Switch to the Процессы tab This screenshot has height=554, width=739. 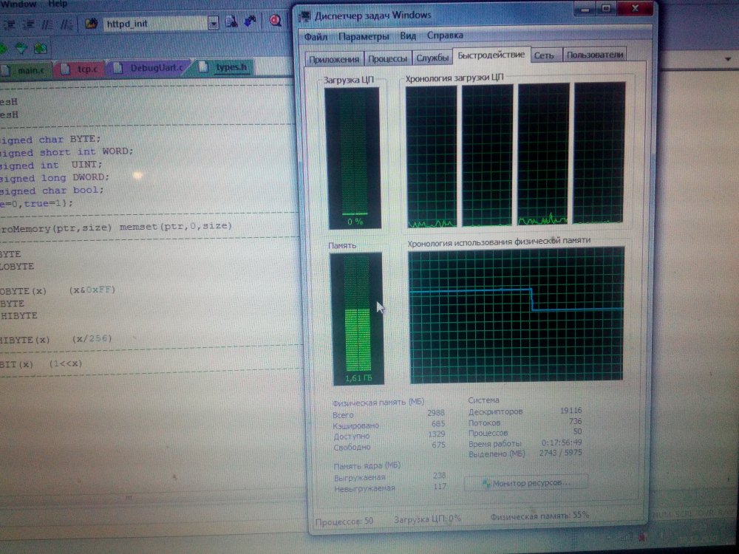[387, 59]
